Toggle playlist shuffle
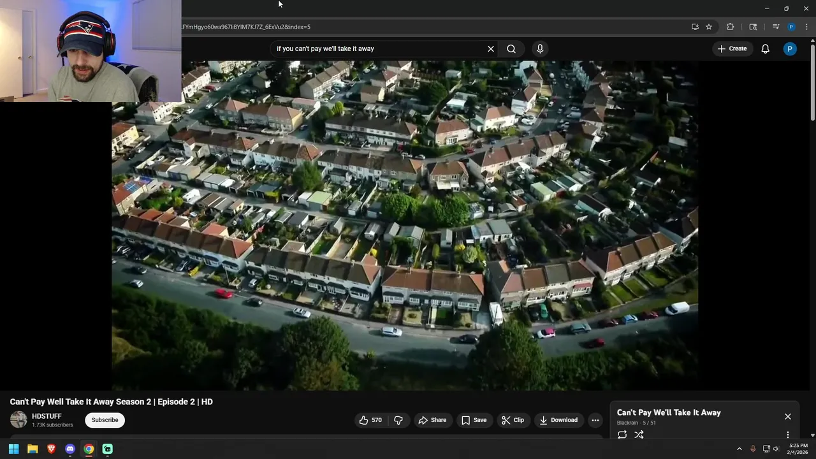This screenshot has width=816, height=459. [639, 435]
